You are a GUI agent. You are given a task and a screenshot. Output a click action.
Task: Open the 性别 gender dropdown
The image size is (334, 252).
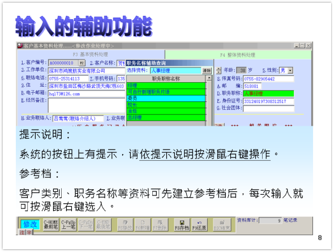tap(290, 70)
